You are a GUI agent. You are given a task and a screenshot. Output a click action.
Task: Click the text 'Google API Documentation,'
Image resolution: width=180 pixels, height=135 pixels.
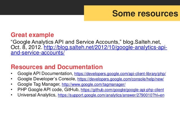pyautogui.click(x=45, y=74)
